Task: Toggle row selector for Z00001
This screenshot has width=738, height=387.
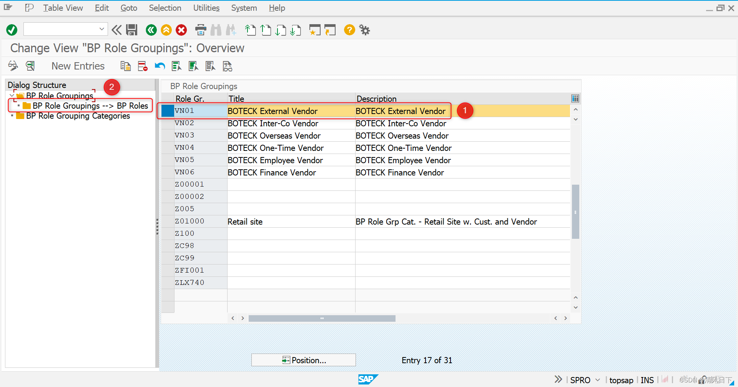Action: [168, 184]
